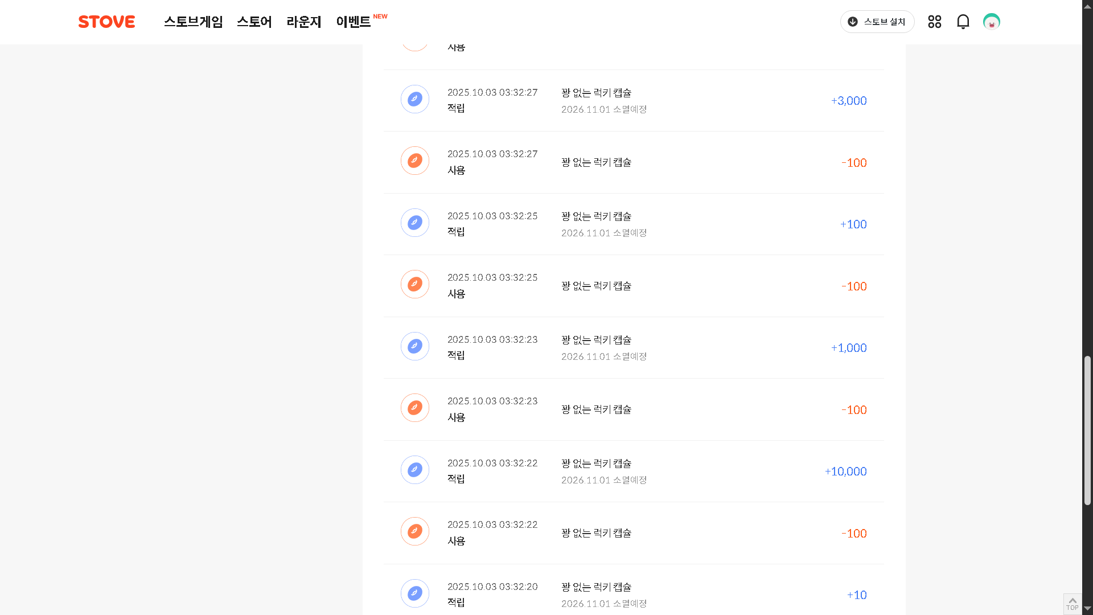Click orange coin icon for 03:32:27 usage

point(415,161)
